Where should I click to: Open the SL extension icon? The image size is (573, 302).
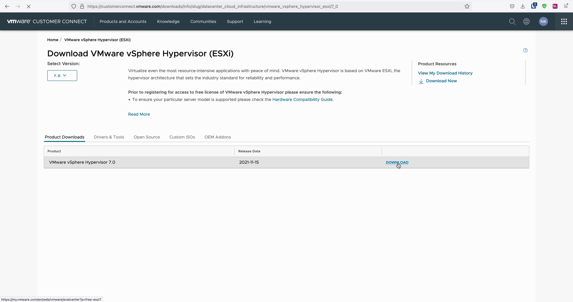pos(555,6)
